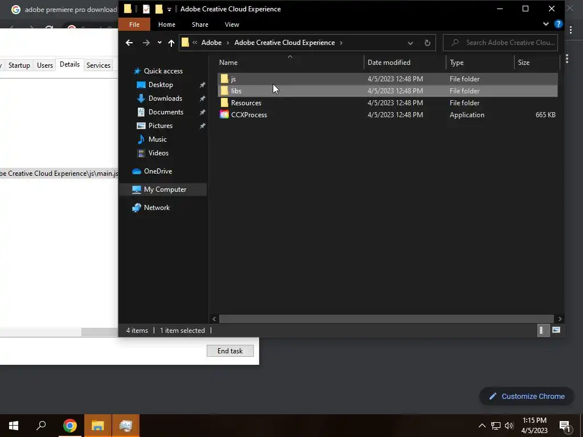Open the notification center icon
The width and height of the screenshot is (583, 437).
coord(565,426)
